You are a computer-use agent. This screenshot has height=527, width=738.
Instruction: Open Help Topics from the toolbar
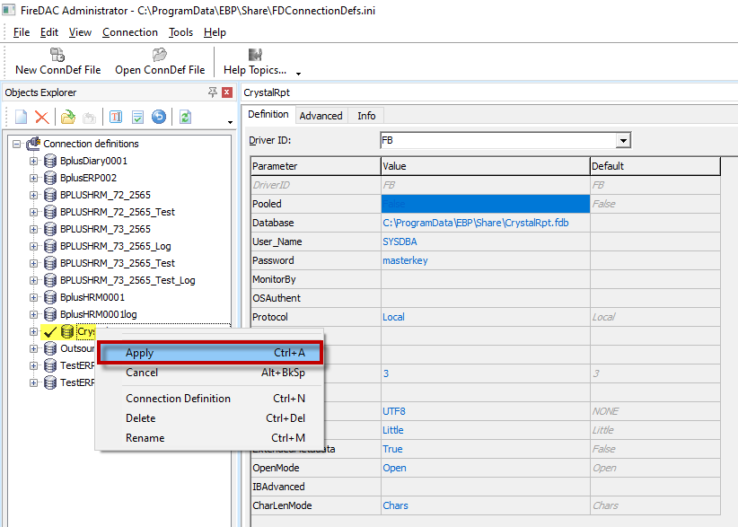(255, 61)
